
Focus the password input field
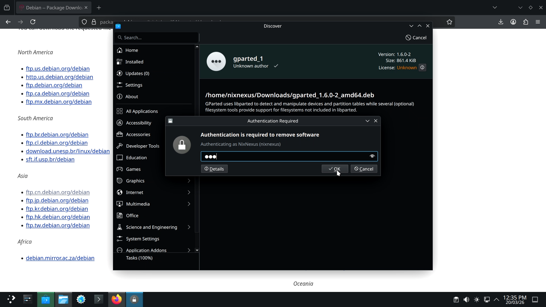289,156
